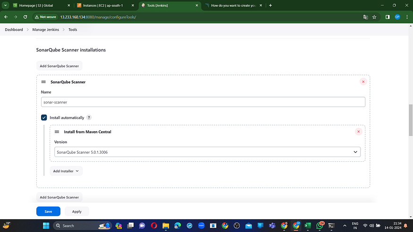Screen dimensions: 413x232
Task: Open File Explorer from the taskbar
Action: [166, 226]
